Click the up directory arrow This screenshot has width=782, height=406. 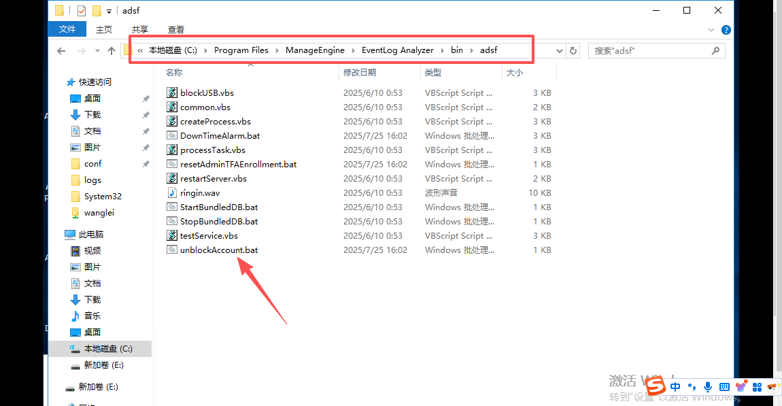click(112, 51)
